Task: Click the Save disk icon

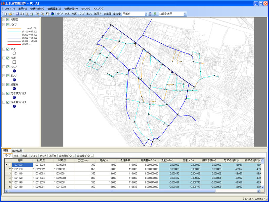Action: click(17, 14)
